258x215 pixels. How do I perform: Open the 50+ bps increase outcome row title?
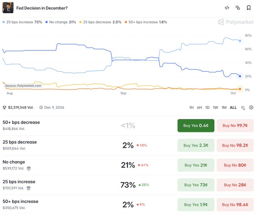coord(20,201)
